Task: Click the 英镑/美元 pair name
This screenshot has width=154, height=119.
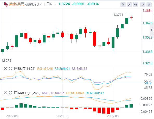Action: point(16,4)
